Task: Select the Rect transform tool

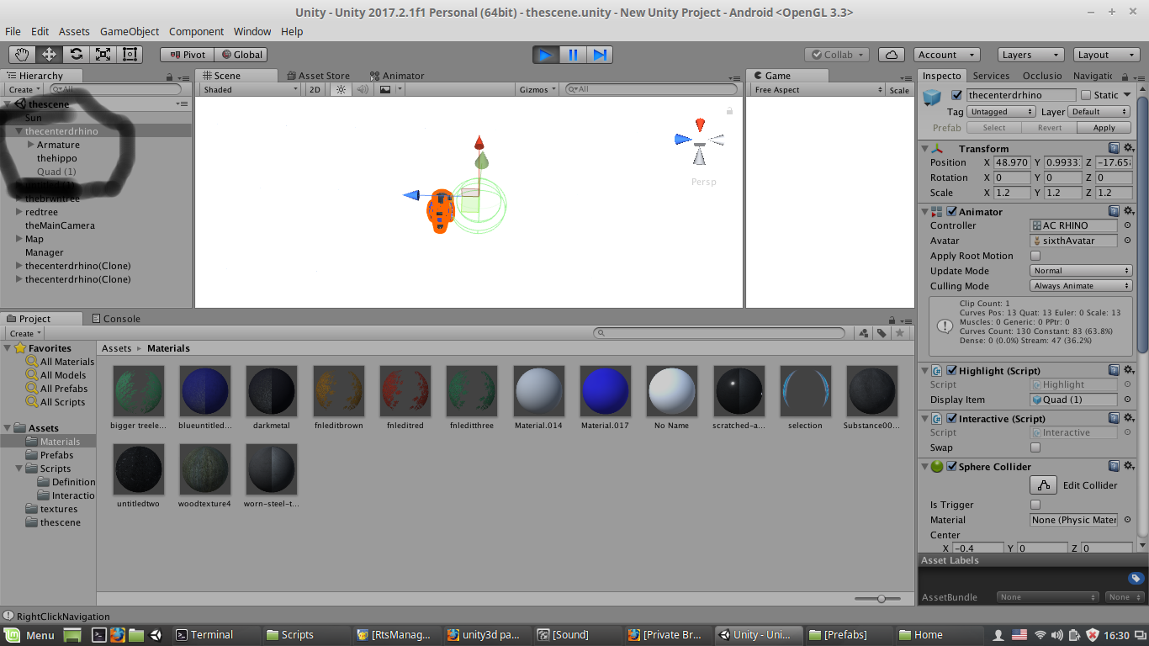Action: (x=130, y=55)
